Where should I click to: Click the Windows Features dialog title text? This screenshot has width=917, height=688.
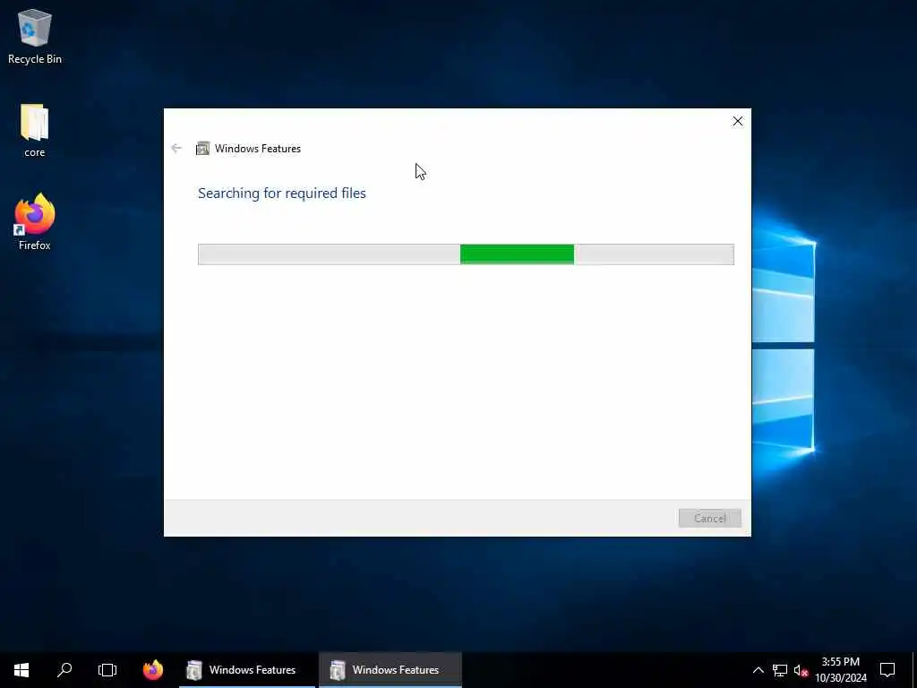[x=258, y=149]
